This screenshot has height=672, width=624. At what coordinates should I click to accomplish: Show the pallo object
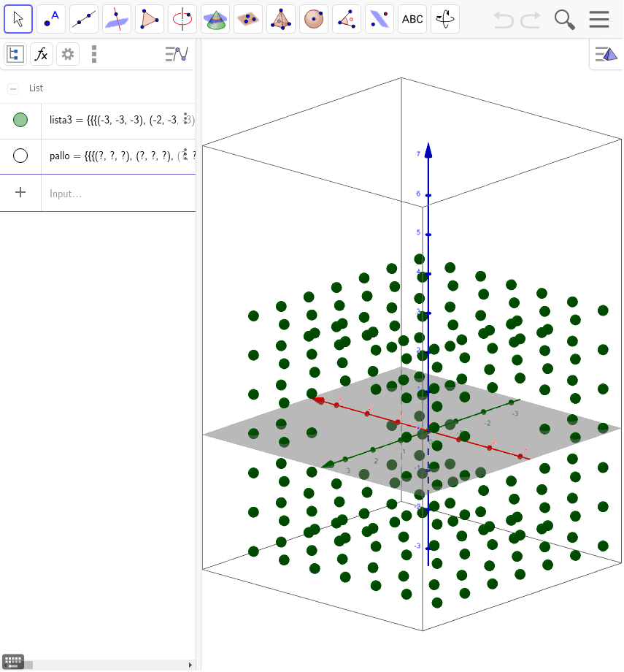(20, 156)
